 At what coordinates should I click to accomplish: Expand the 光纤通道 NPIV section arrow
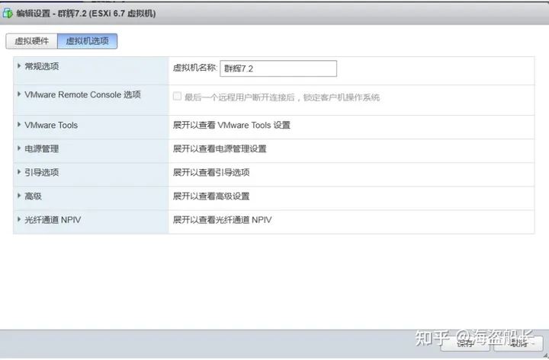pyautogui.click(x=19, y=219)
